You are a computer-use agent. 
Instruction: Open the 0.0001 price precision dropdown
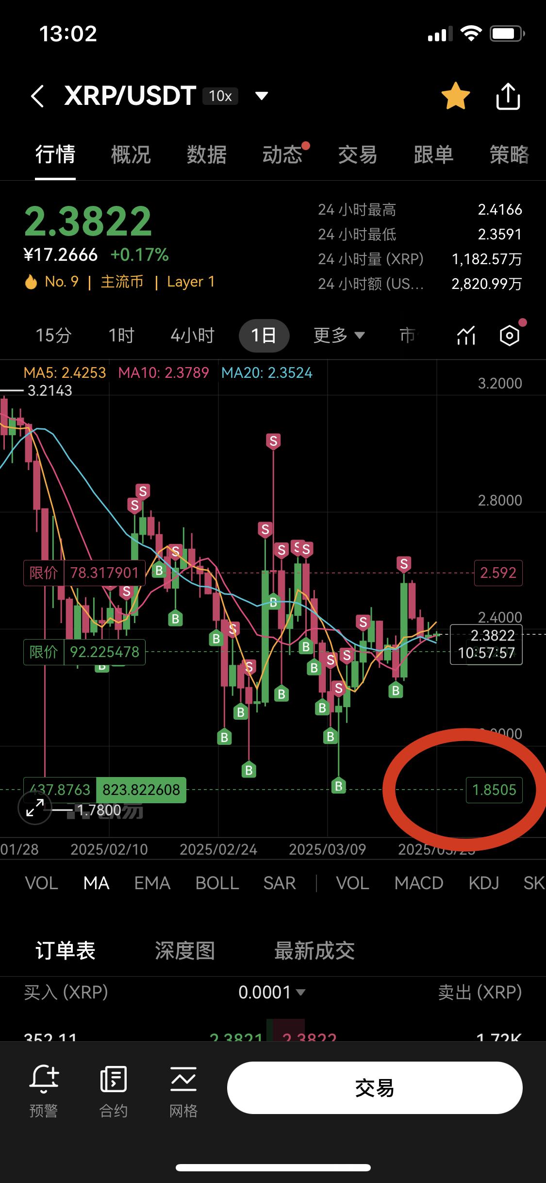point(272,992)
